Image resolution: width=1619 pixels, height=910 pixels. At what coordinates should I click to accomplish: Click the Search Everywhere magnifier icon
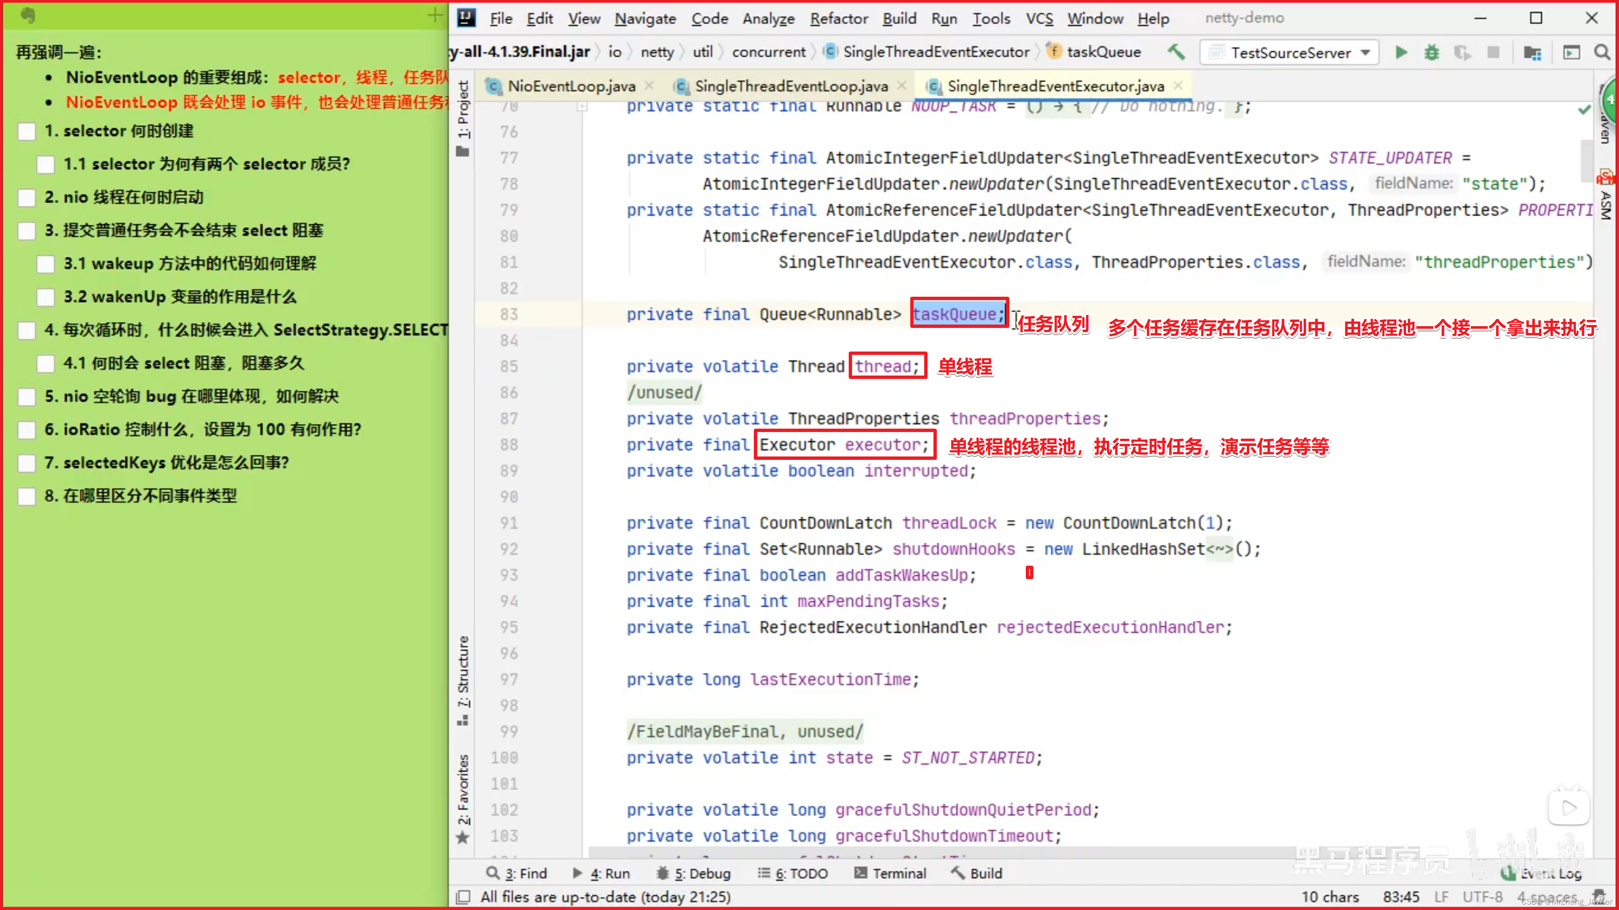(1602, 52)
